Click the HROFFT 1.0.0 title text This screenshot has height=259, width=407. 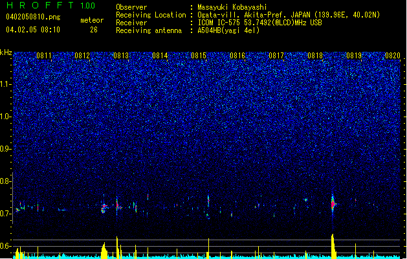(x=50, y=5)
